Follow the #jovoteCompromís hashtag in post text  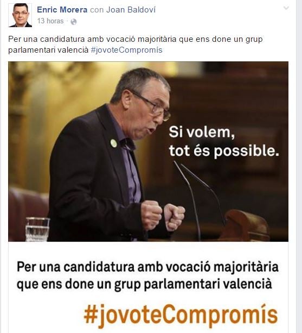pos(126,50)
